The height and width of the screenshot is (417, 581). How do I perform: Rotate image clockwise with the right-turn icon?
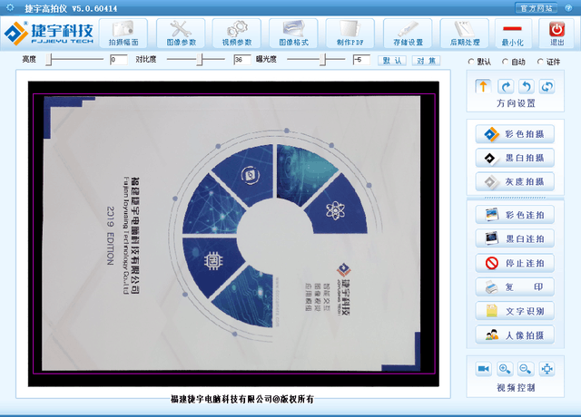pyautogui.click(x=505, y=87)
